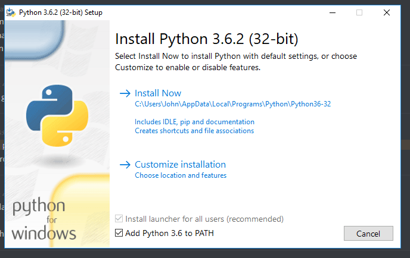Viewport: 410px width, 258px height.
Task: Close the Python setup window with X
Action: point(387,12)
